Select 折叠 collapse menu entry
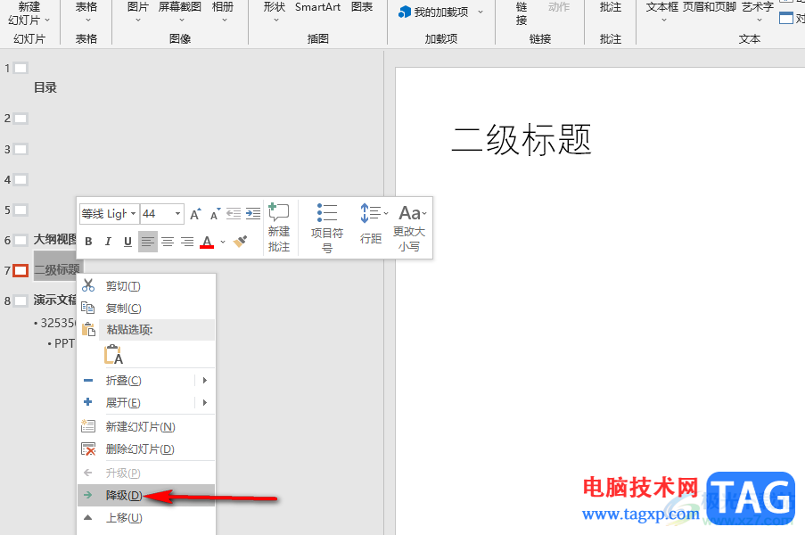 click(x=136, y=381)
